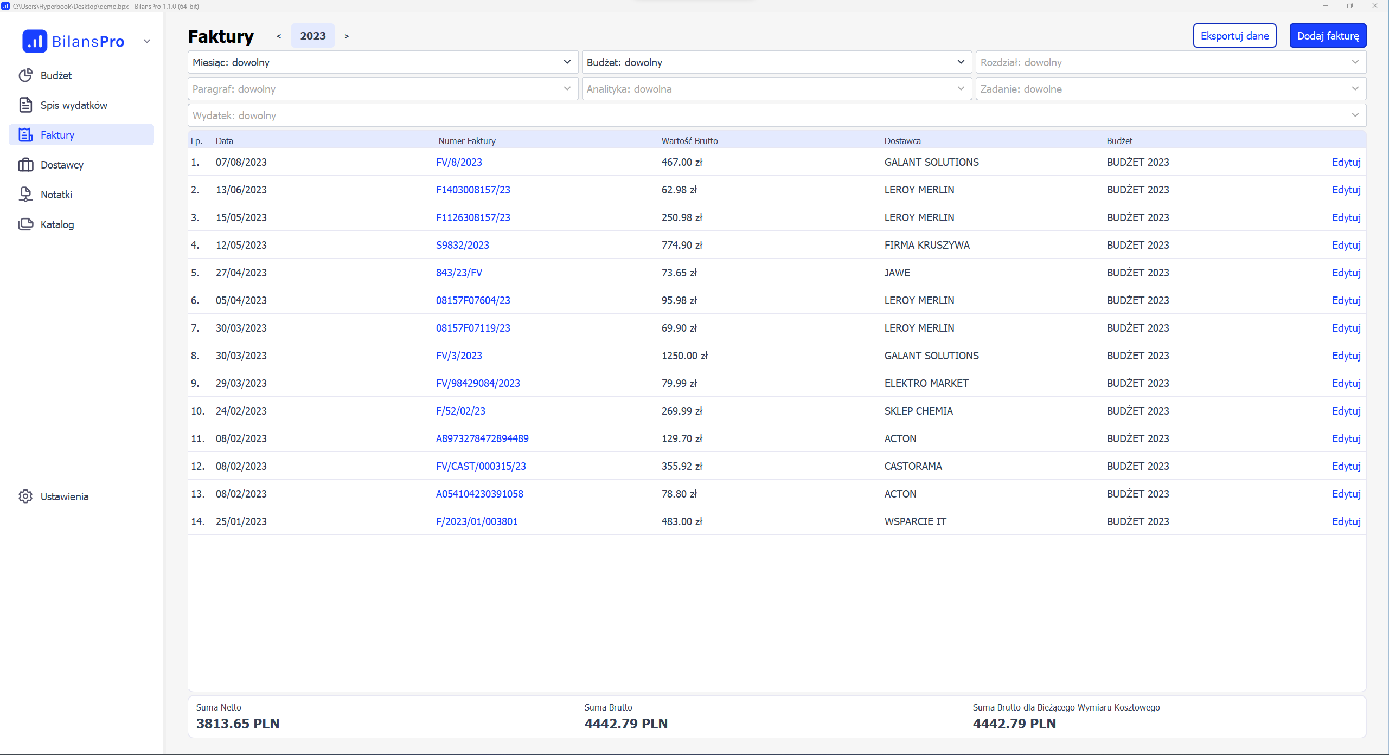
Task: Click the Eksportuj dane button
Action: coord(1234,36)
